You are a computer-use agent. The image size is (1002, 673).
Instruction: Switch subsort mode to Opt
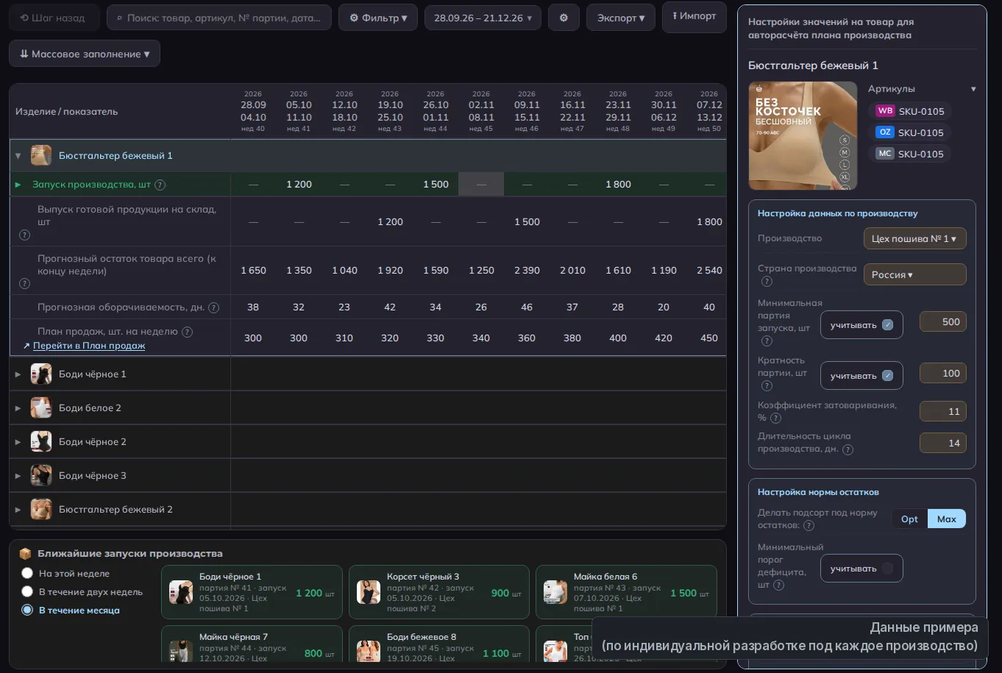tap(910, 519)
